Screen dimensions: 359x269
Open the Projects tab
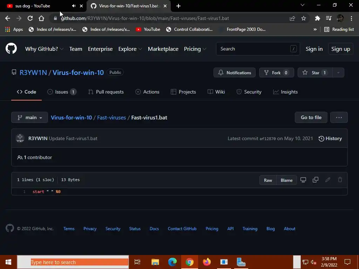tap(183, 92)
